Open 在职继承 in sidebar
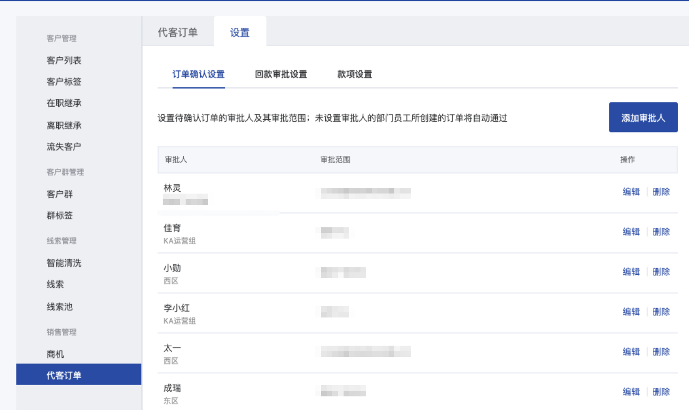The height and width of the screenshot is (410, 689). point(64,103)
